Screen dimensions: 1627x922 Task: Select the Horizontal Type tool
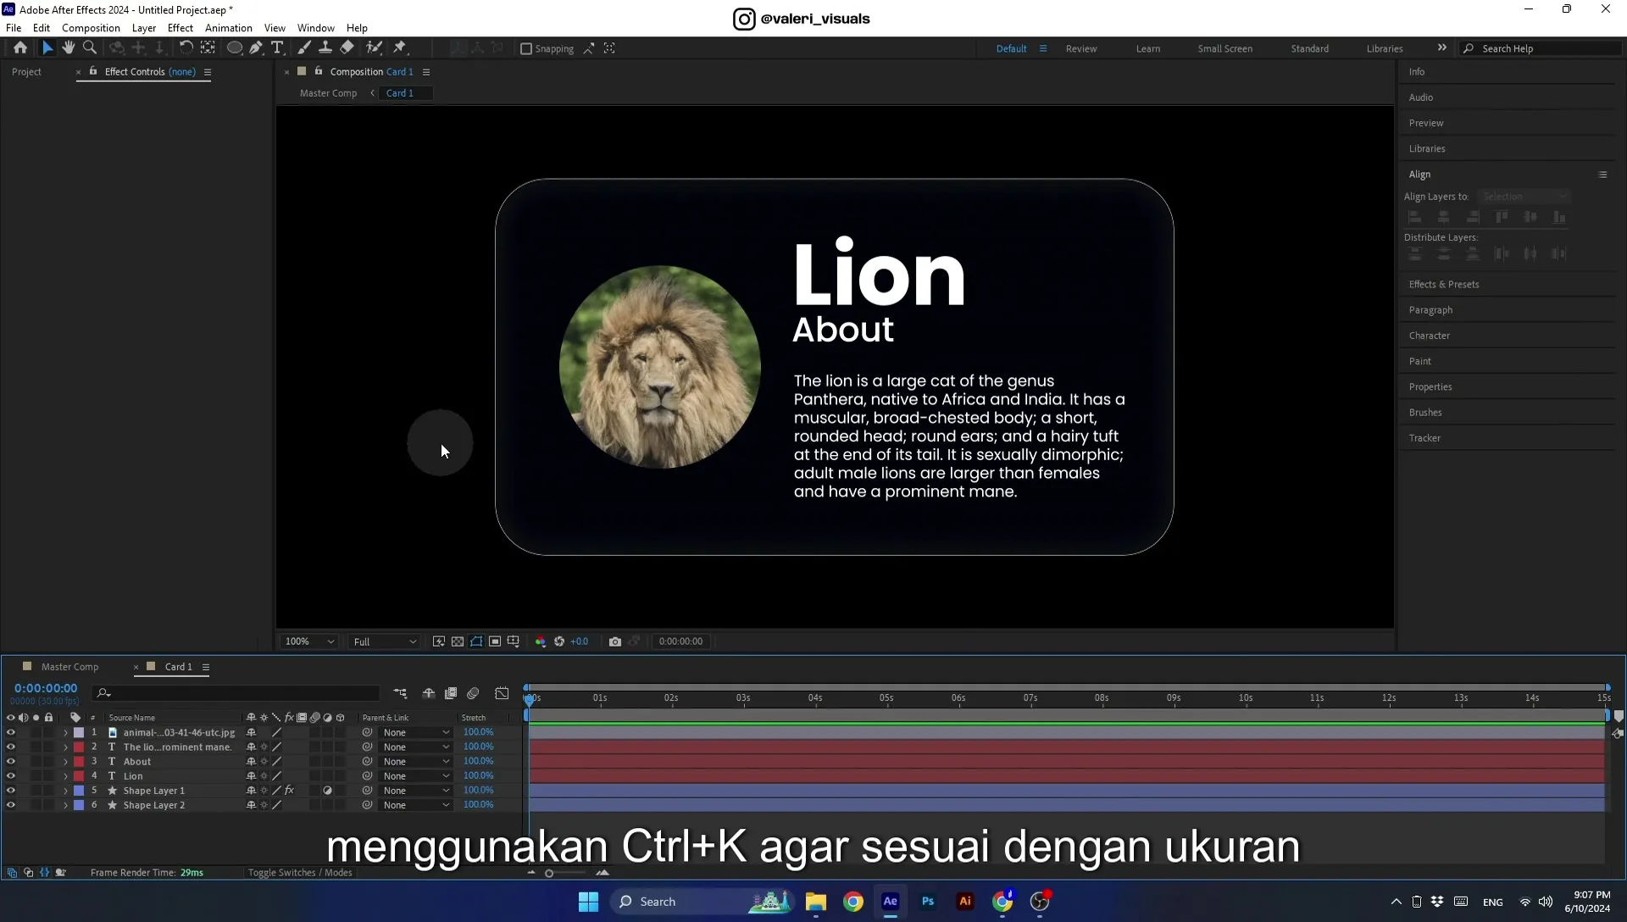277,48
